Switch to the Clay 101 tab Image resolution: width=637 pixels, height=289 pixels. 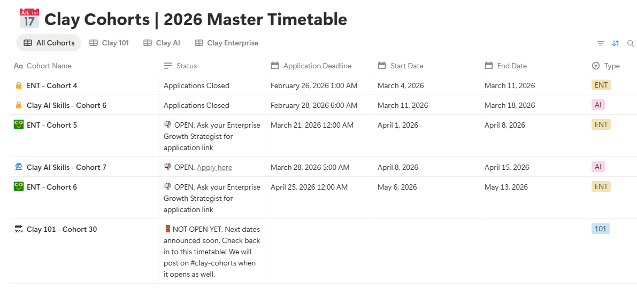point(109,43)
